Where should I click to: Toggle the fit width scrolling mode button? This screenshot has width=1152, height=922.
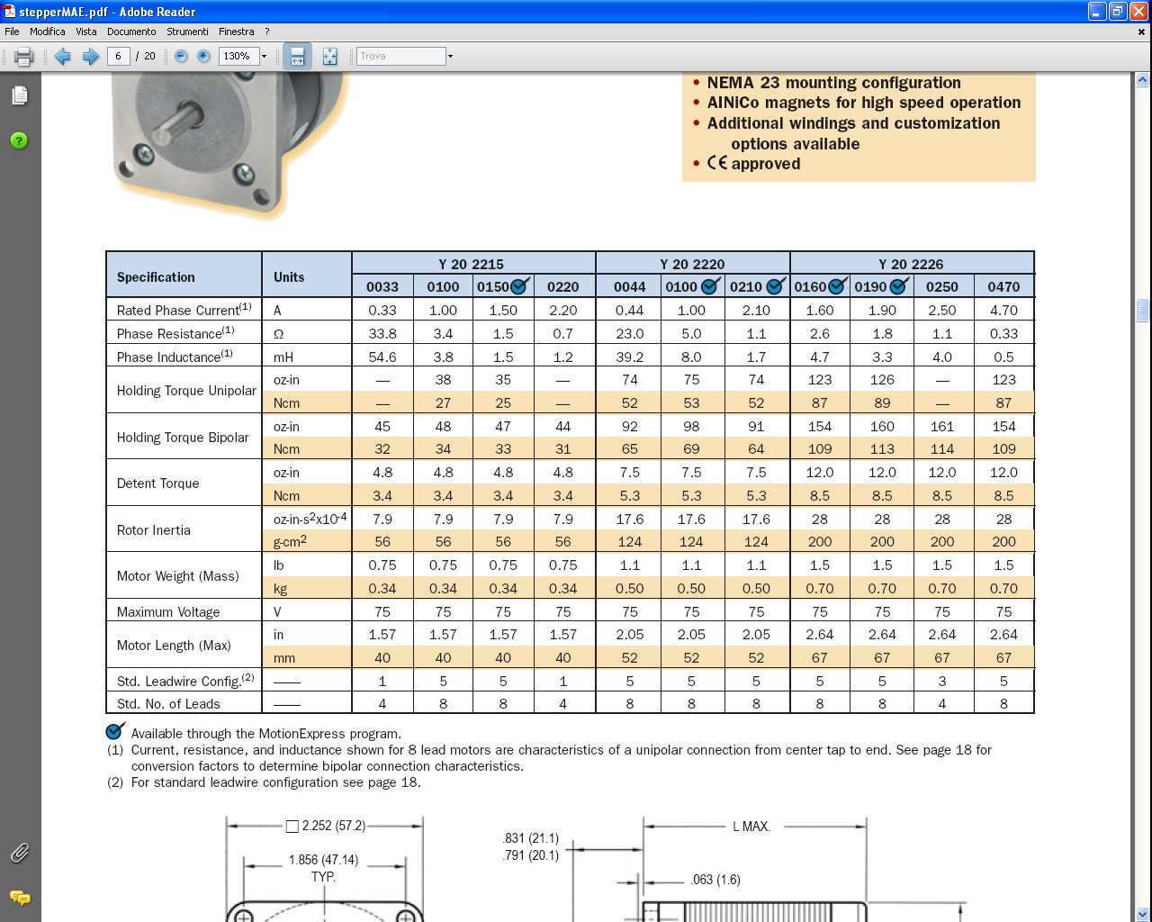click(x=297, y=57)
